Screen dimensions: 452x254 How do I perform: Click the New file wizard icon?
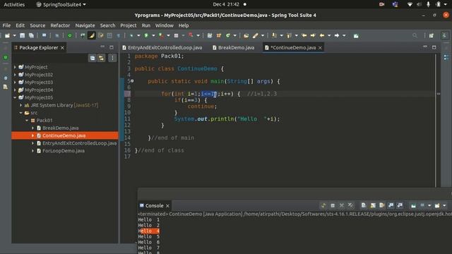pyautogui.click(x=7, y=35)
